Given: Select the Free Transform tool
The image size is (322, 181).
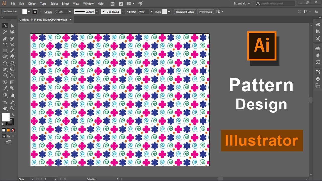Looking at the screenshot, I should coord(12,69).
